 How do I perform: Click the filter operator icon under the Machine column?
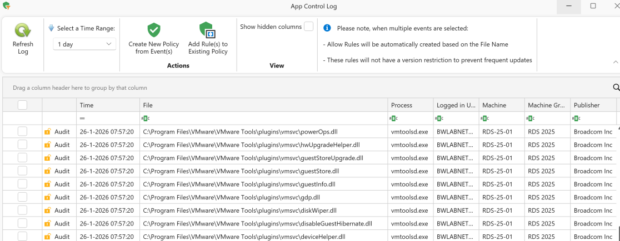click(x=486, y=118)
